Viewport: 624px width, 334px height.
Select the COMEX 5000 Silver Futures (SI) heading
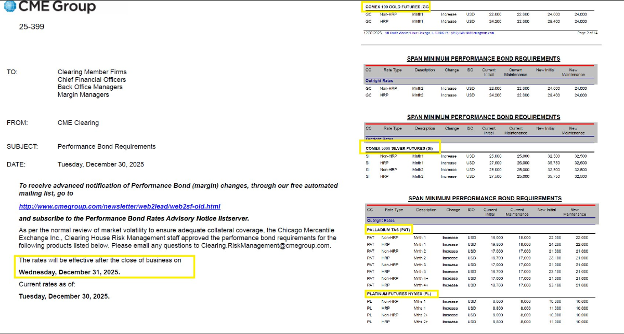coord(399,148)
